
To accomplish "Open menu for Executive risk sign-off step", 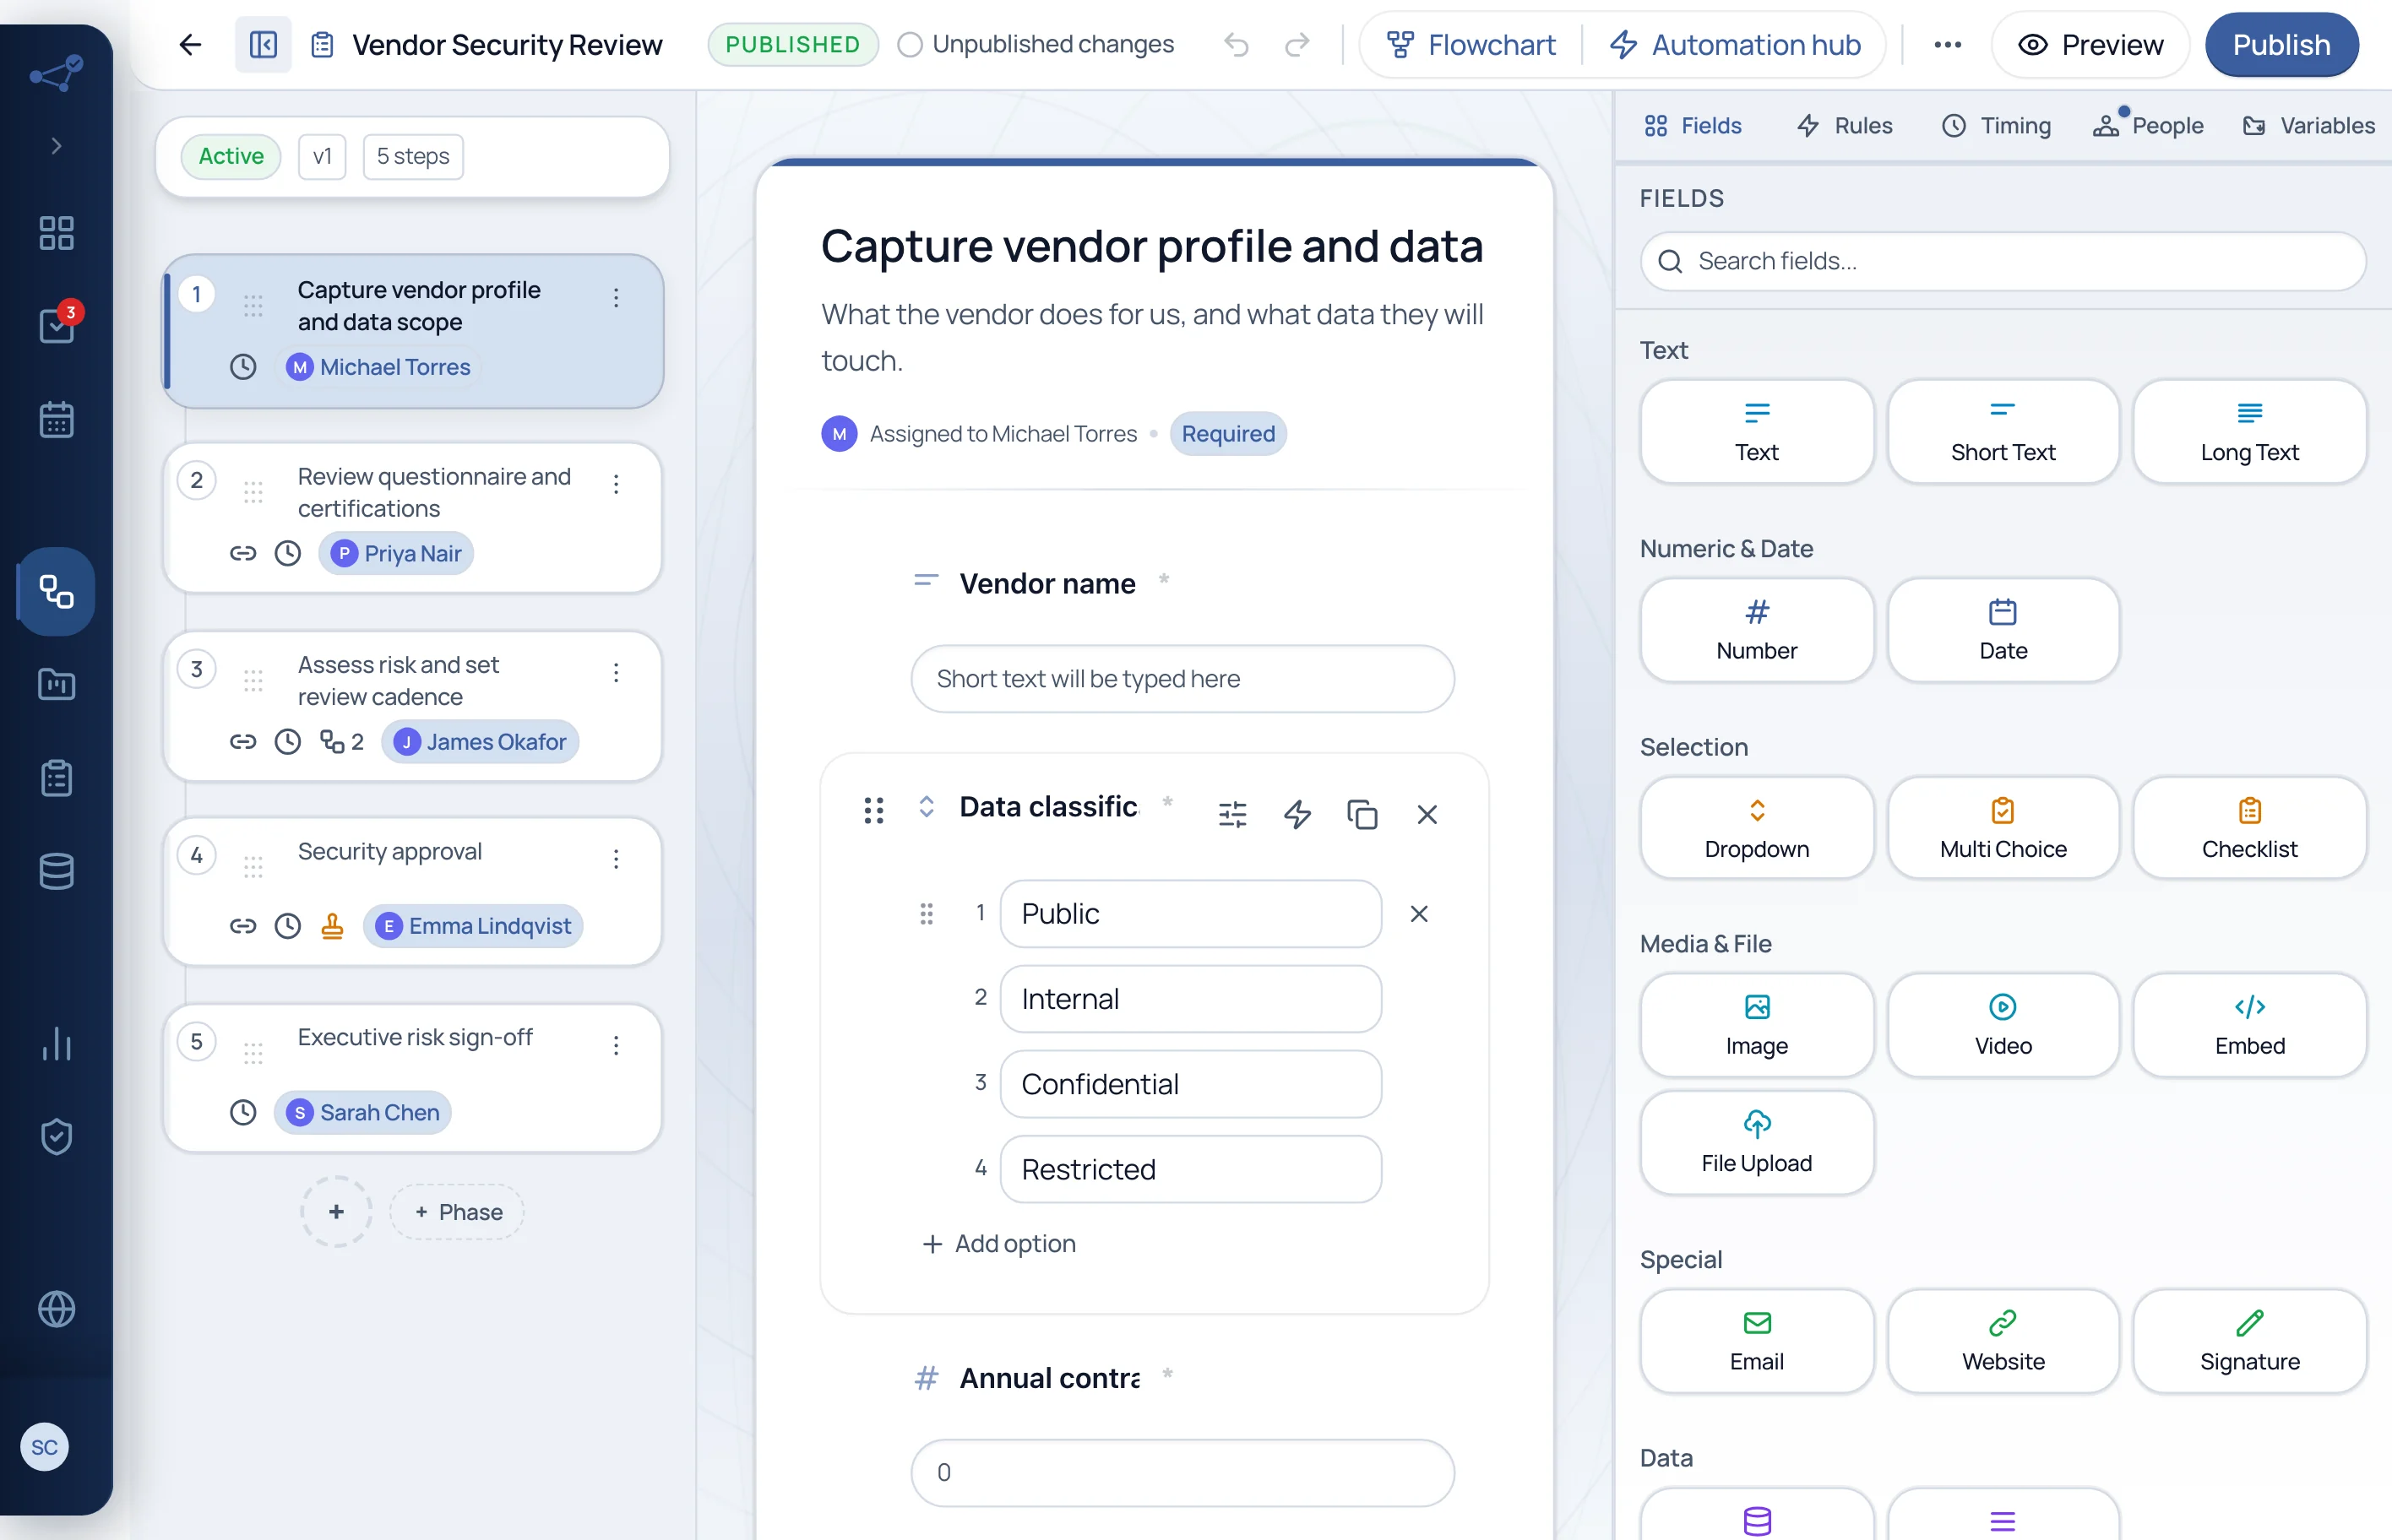I will (x=617, y=1045).
